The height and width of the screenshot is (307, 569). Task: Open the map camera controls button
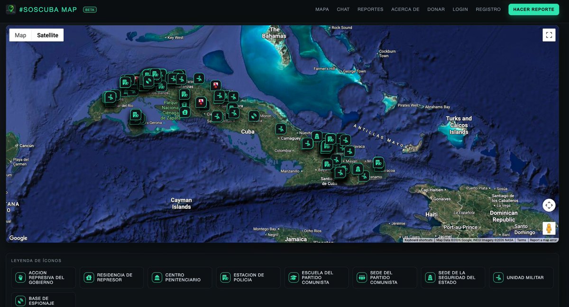[x=549, y=205]
